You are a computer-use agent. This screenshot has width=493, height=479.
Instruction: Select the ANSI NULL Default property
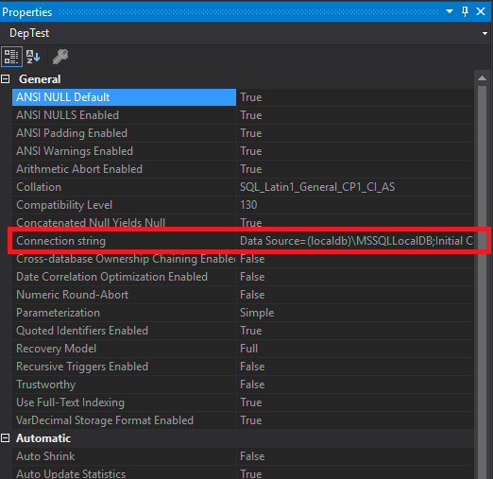[124, 97]
